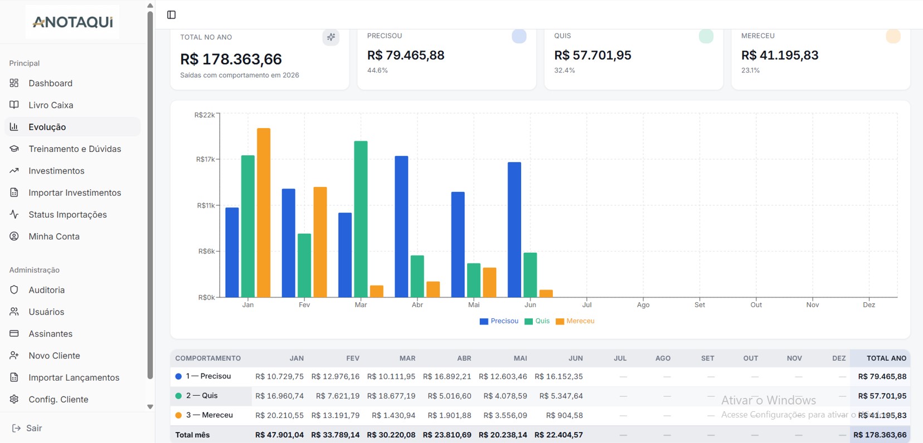
Task: Click the green swatch on Quis card
Action: (x=706, y=36)
